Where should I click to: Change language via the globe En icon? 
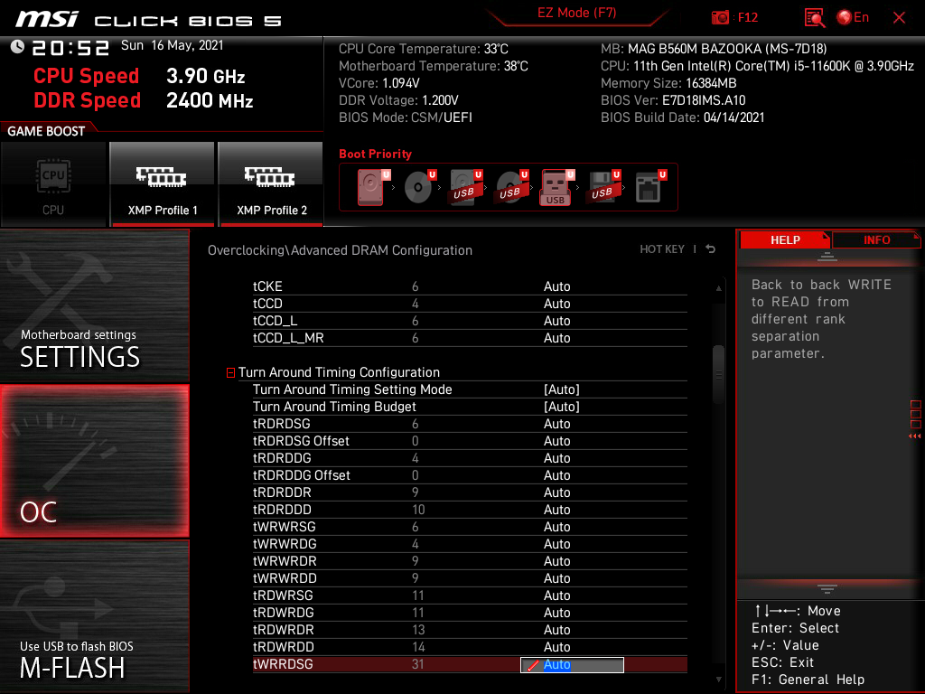853,17
